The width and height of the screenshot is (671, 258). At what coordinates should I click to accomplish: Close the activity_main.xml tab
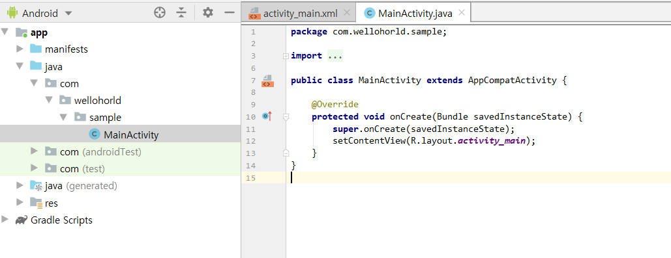[x=347, y=13]
